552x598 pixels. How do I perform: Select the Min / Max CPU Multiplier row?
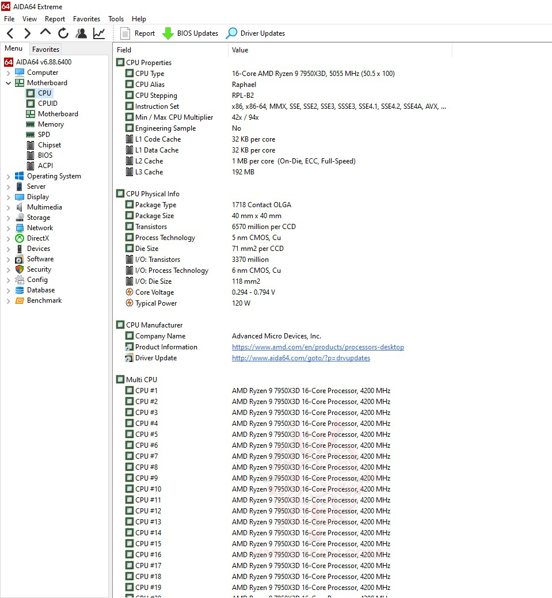tap(282, 117)
